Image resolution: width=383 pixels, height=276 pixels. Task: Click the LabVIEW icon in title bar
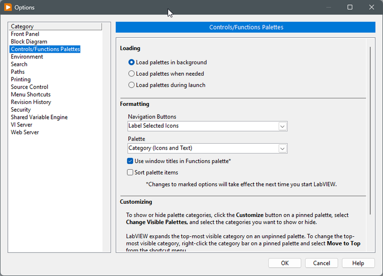coord(8,7)
